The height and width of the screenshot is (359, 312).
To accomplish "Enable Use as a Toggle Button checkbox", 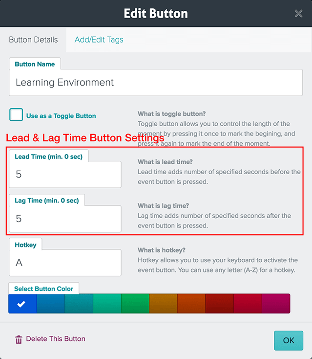I will (x=16, y=115).
